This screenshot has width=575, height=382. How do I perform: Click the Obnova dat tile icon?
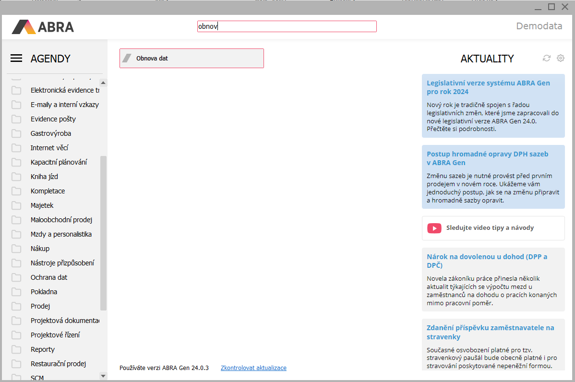tap(127, 58)
